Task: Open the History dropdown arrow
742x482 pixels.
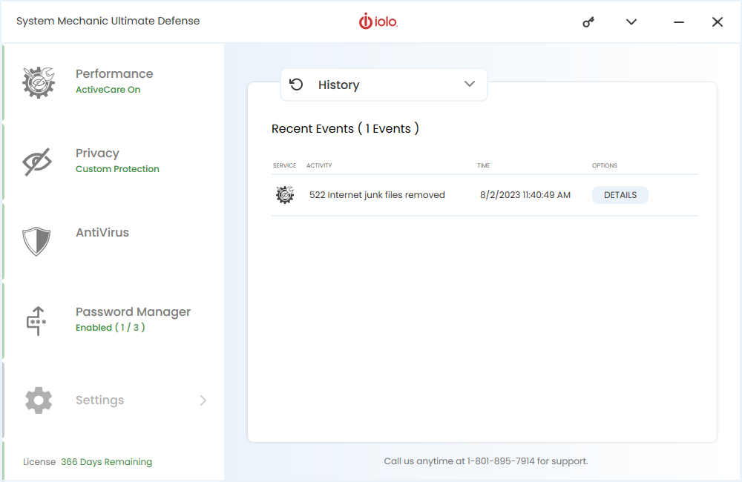Action: tap(470, 85)
